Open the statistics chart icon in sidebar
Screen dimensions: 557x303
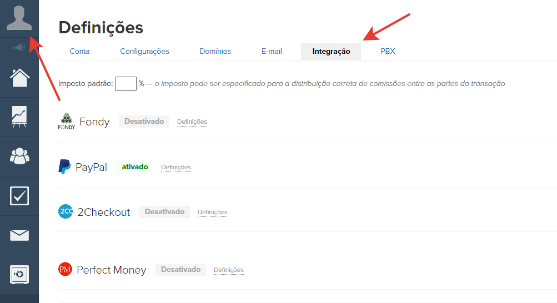pyautogui.click(x=19, y=117)
